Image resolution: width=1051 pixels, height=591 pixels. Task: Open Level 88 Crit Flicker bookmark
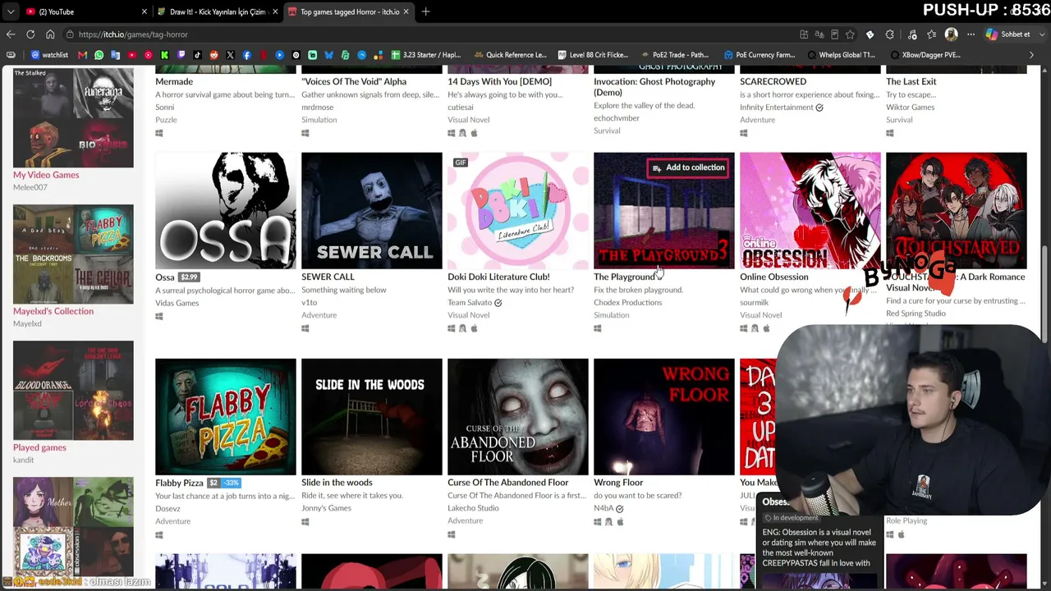593,55
